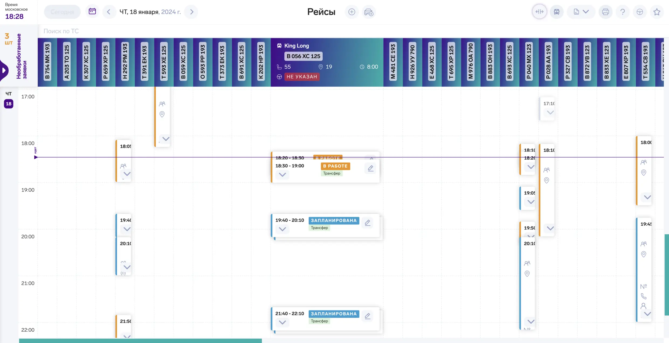Select vehicle column А 203 ТО 125

pos(67,62)
